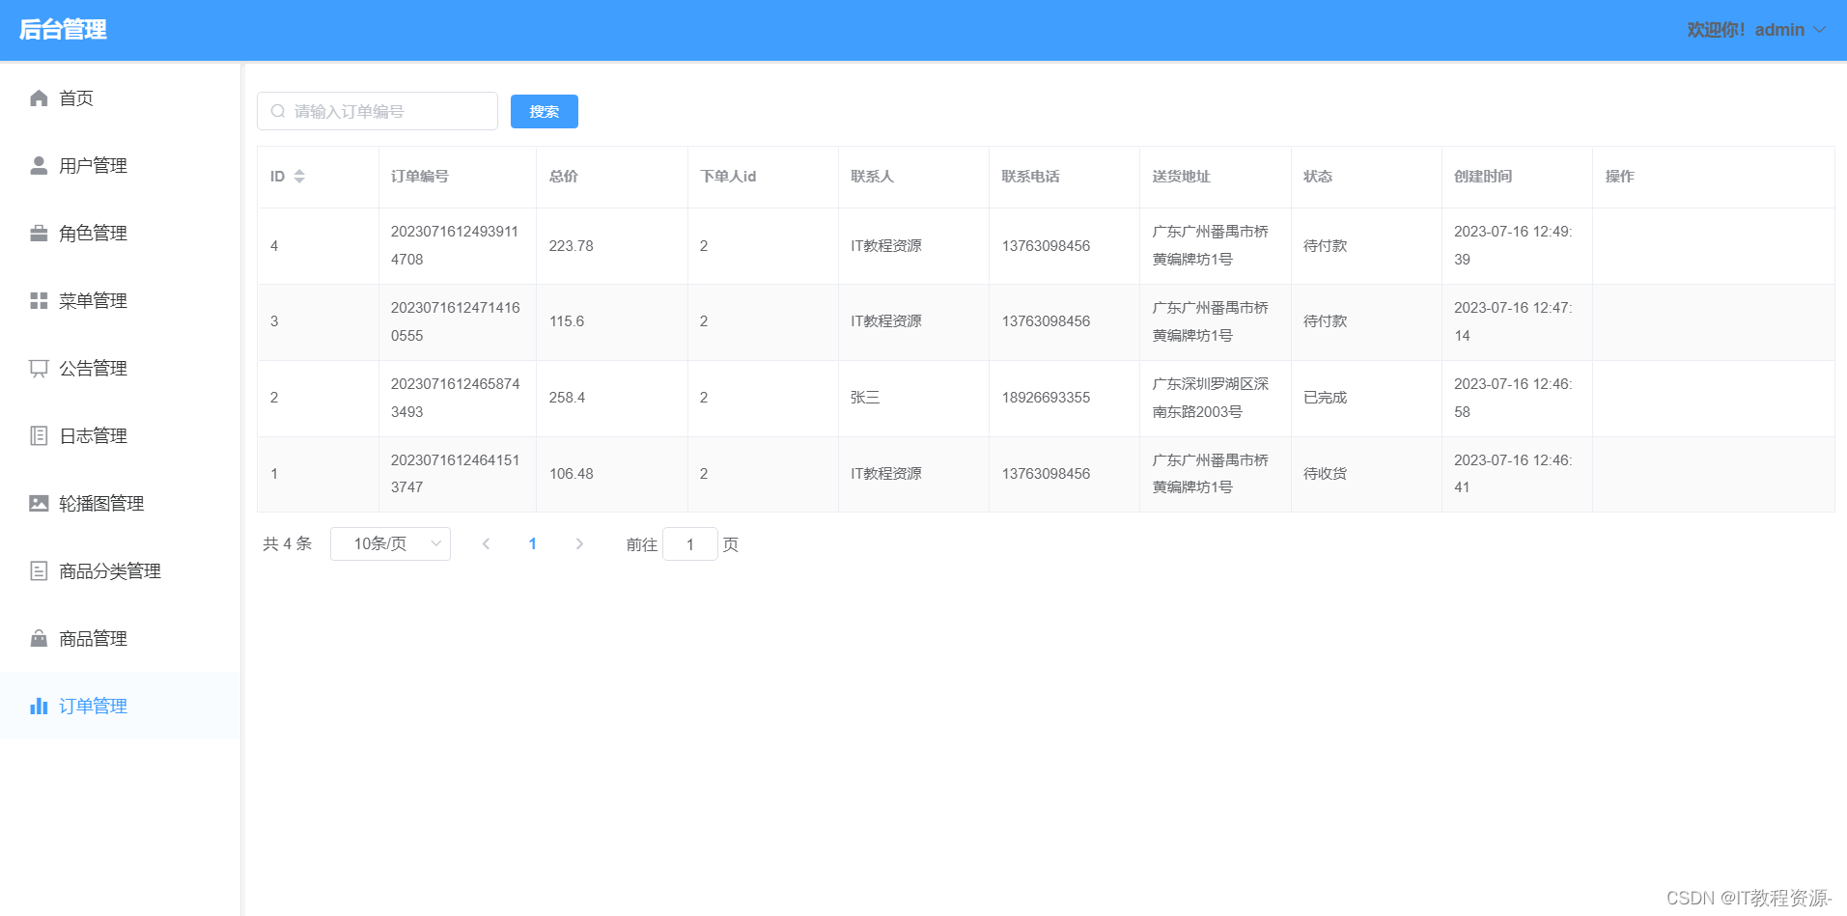Viewport: 1847px width, 916px height.
Task: Click the magnifier icon in search box
Action: (278, 111)
